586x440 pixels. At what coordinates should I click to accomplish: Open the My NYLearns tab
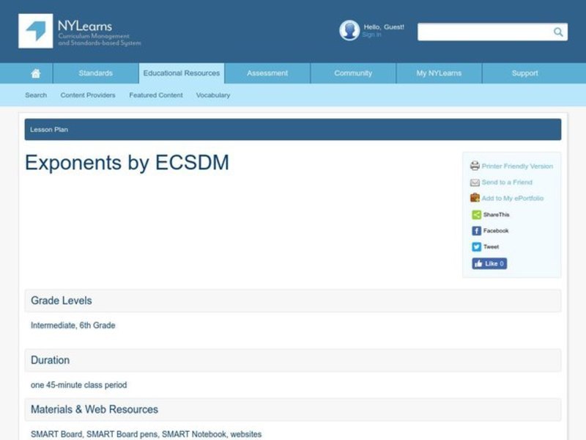[439, 73]
